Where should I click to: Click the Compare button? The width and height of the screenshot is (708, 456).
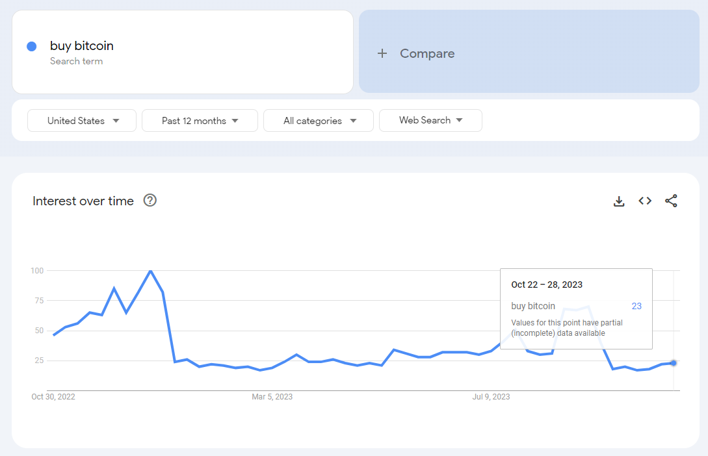(x=426, y=54)
